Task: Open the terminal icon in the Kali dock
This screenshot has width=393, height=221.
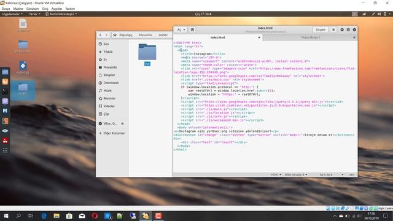Action: pos(5,91)
